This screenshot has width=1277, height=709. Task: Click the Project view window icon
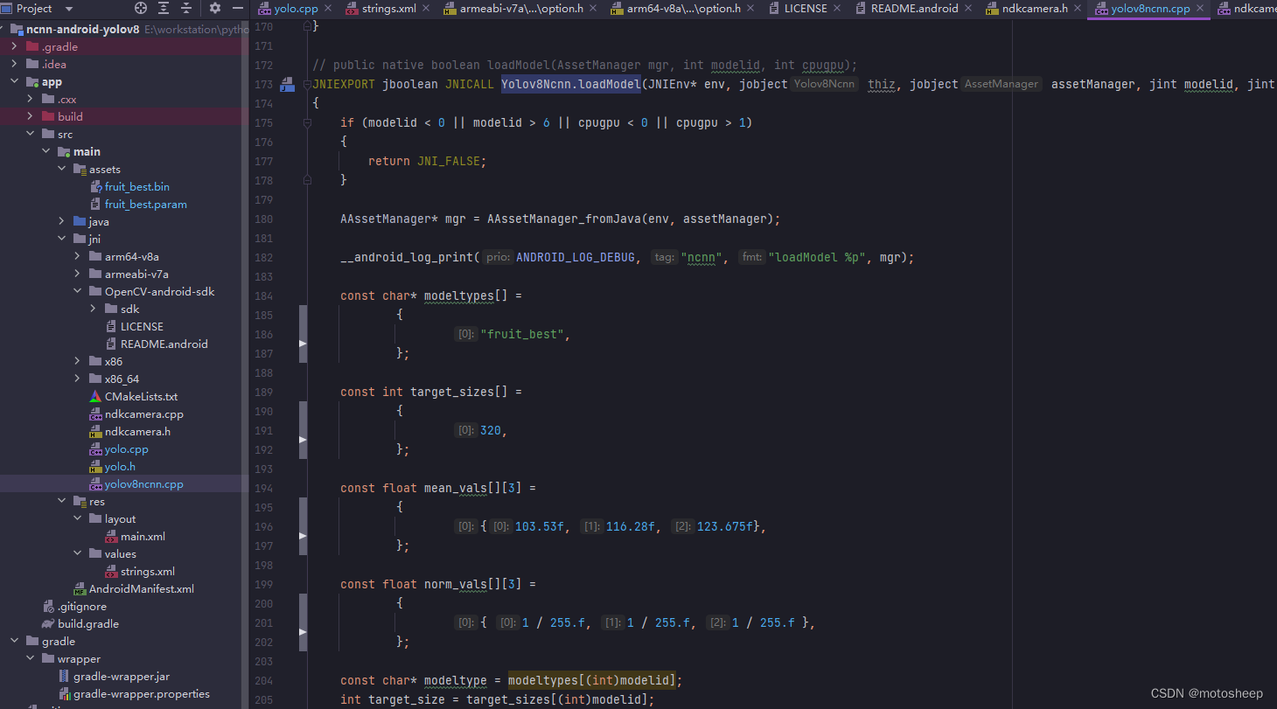[7, 8]
